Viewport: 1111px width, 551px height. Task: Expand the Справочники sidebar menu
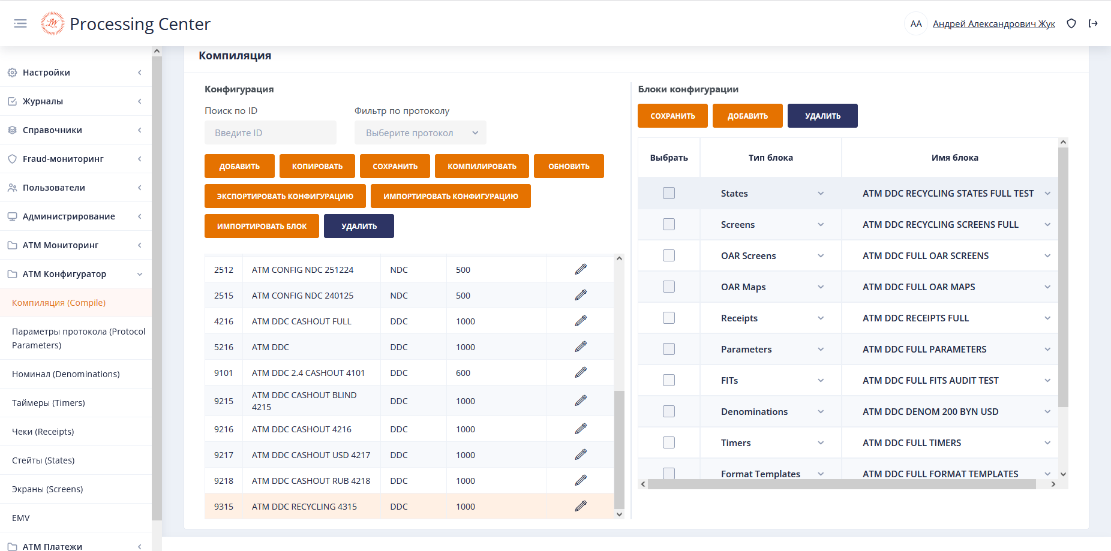(75, 130)
